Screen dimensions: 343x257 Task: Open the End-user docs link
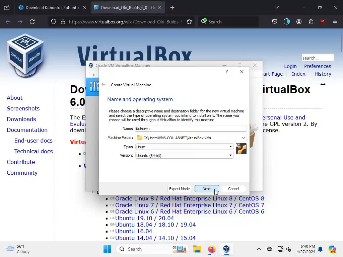coord(33,141)
